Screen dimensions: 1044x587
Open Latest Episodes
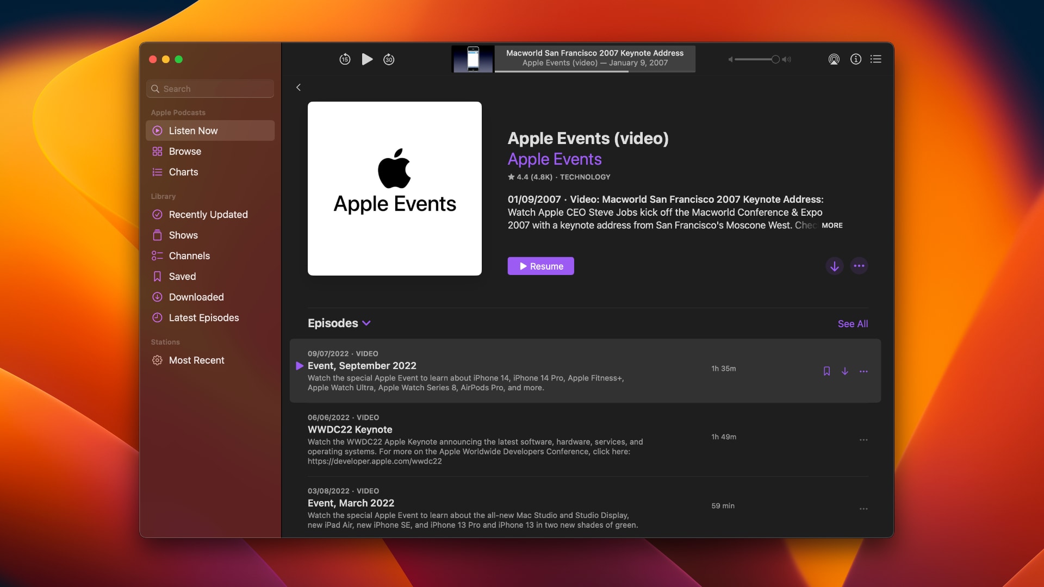coord(210,317)
